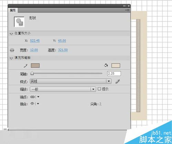Open the 接合 join dropdown arrow
This screenshot has height=144, width=172.
coord(38,104)
